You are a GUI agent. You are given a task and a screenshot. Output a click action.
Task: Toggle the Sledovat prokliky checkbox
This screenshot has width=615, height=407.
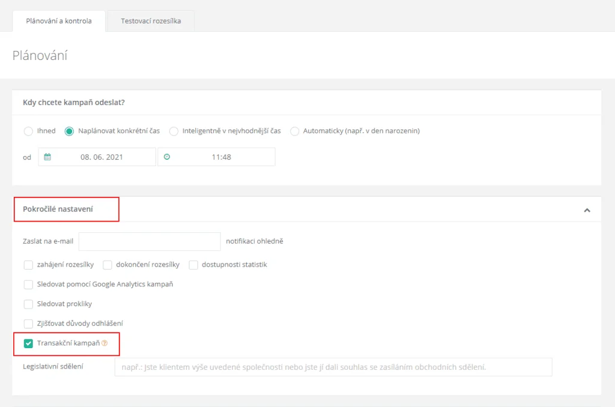tap(28, 304)
